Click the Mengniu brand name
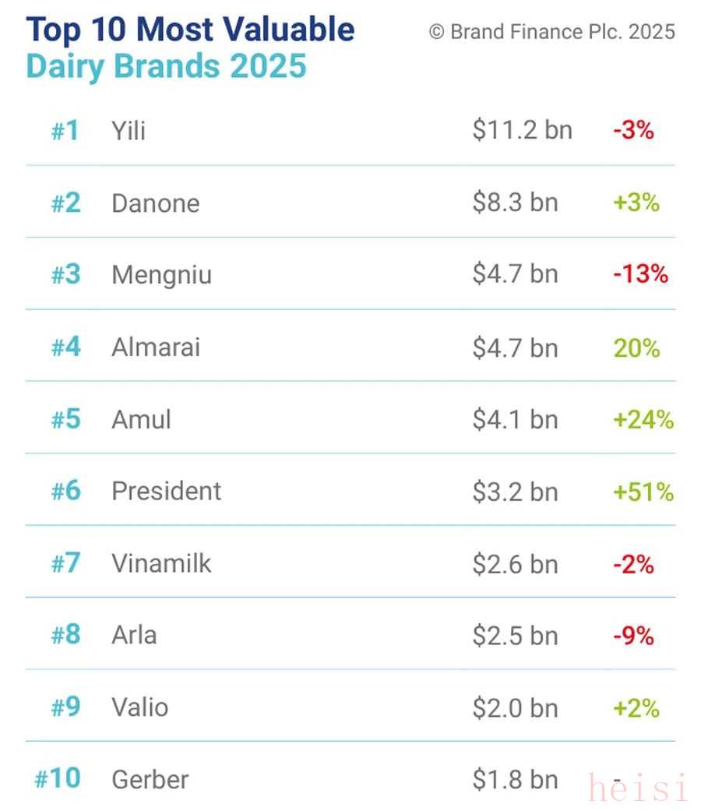The width and height of the screenshot is (701, 811). (x=161, y=275)
